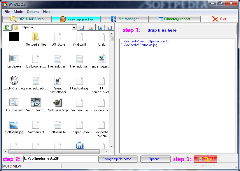Screen dimensions: 240x171
Task: Click file list scroll up arrow
Action: 111,34
